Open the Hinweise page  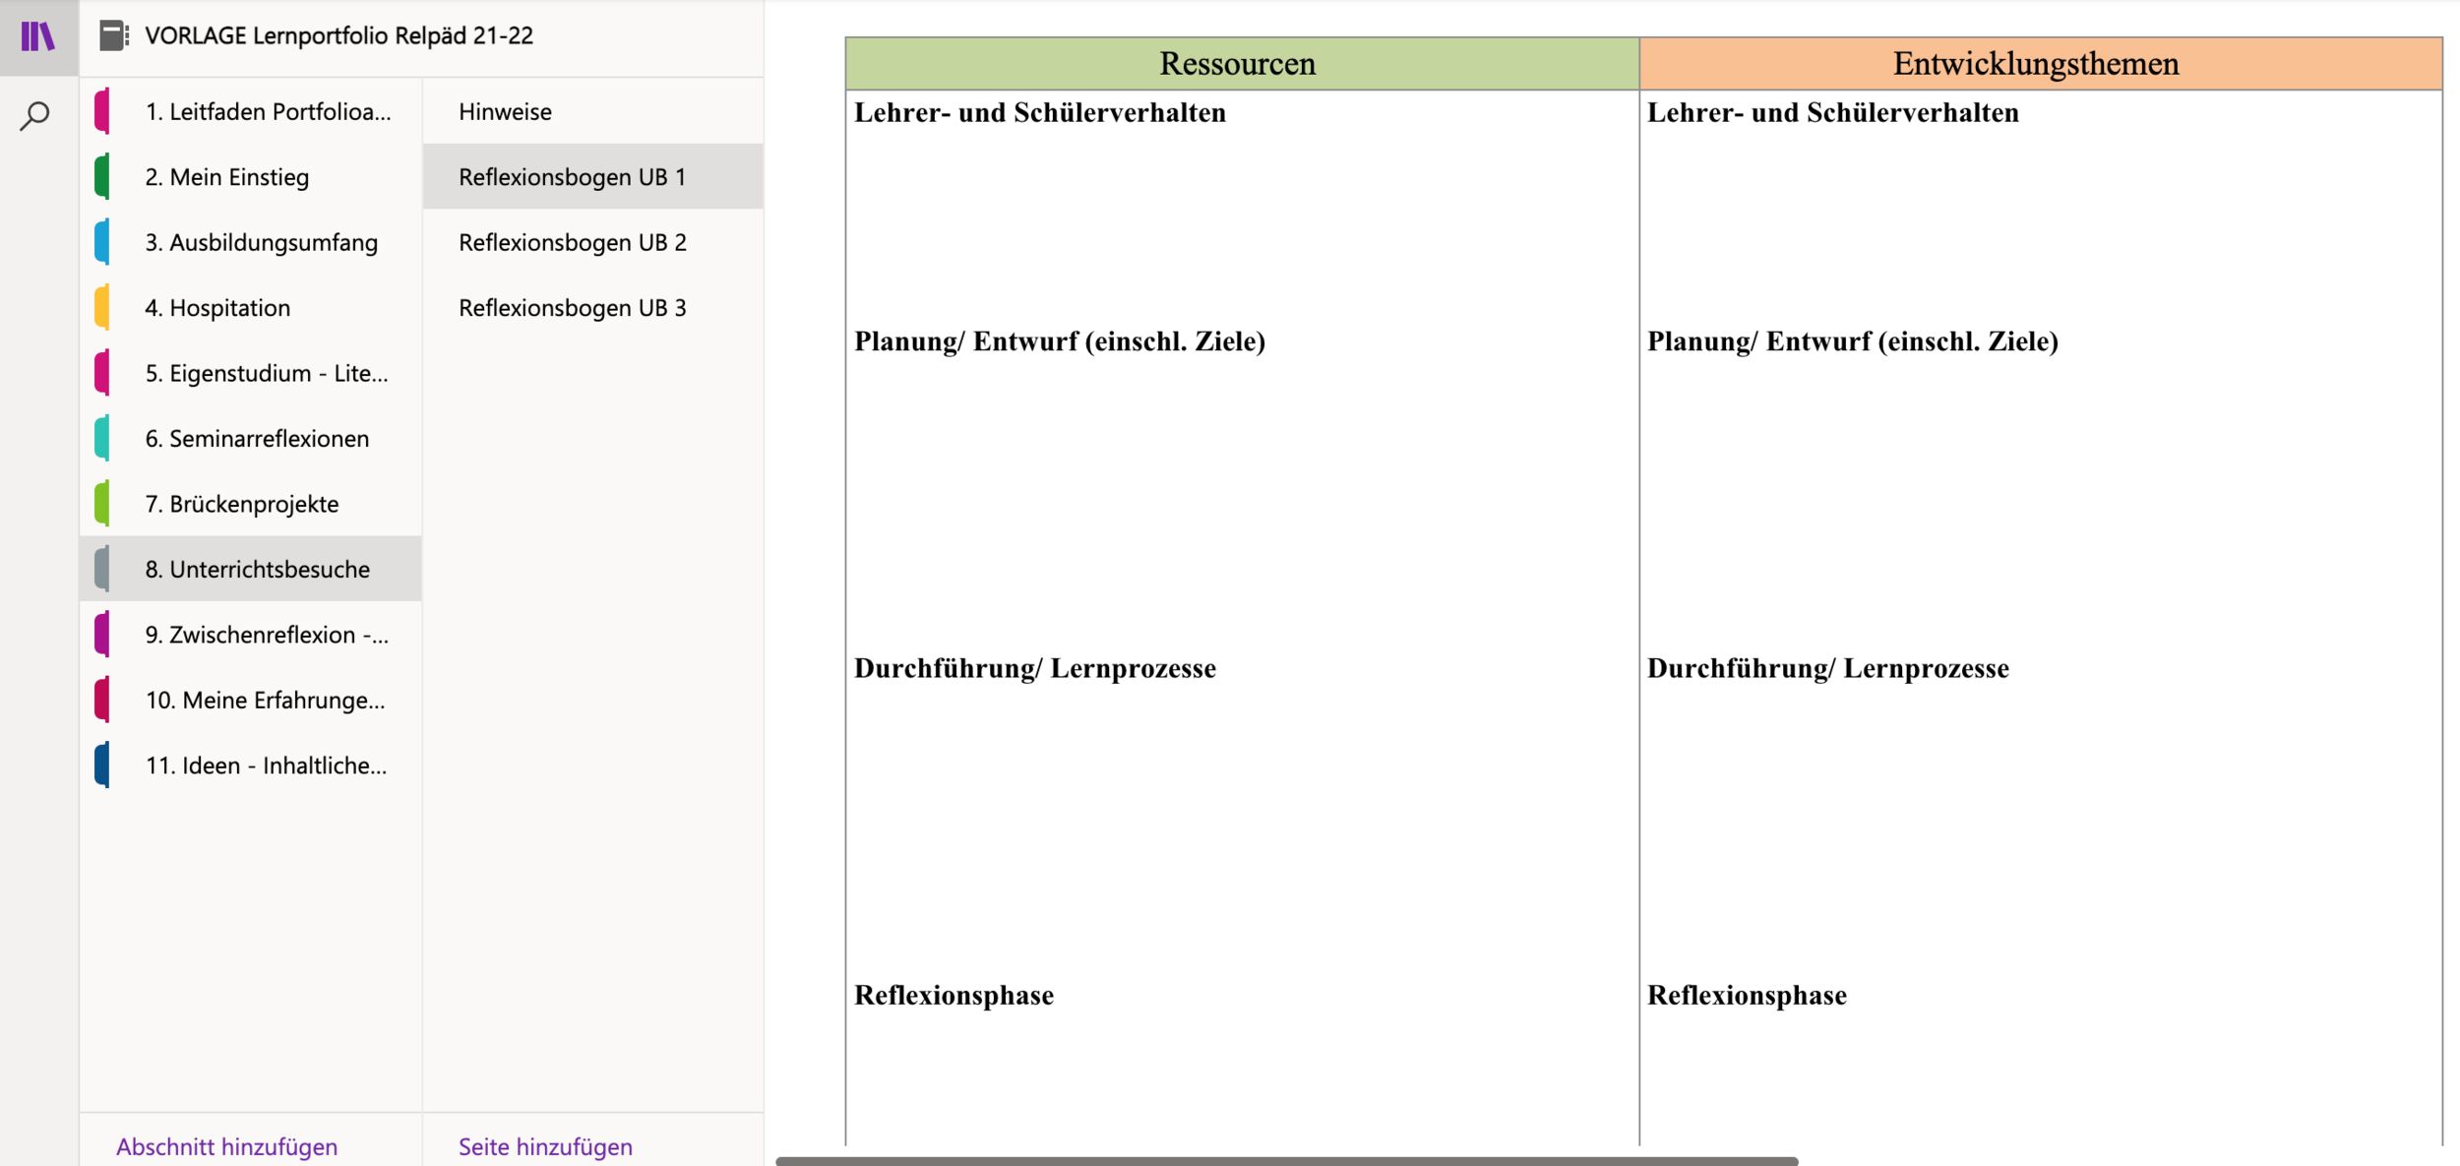click(x=505, y=112)
